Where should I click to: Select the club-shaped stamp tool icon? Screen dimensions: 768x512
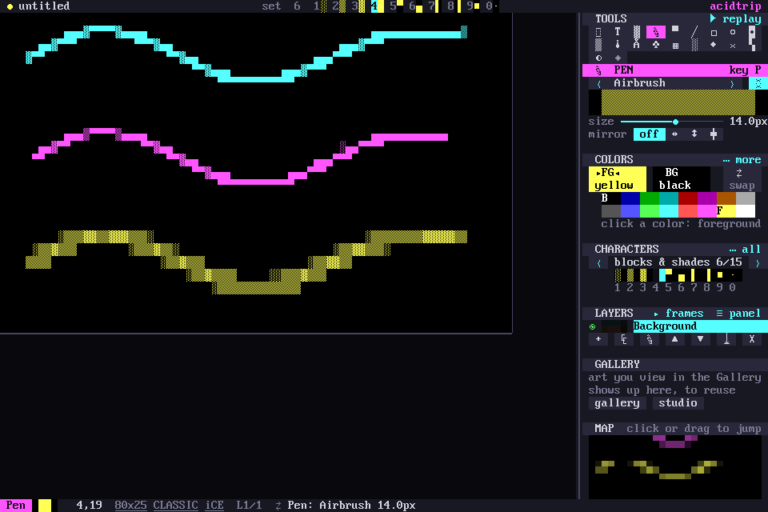pyautogui.click(x=656, y=45)
